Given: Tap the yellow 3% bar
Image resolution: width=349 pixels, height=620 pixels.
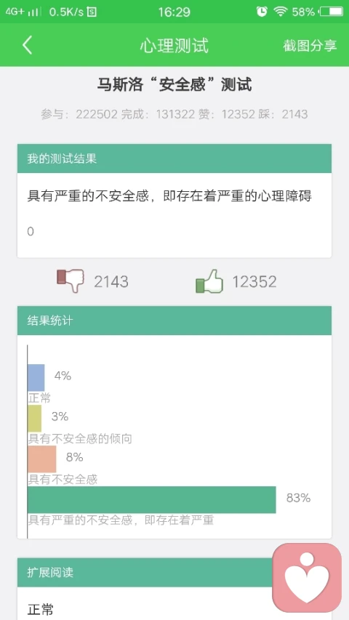Looking at the screenshot, I should point(34,418).
